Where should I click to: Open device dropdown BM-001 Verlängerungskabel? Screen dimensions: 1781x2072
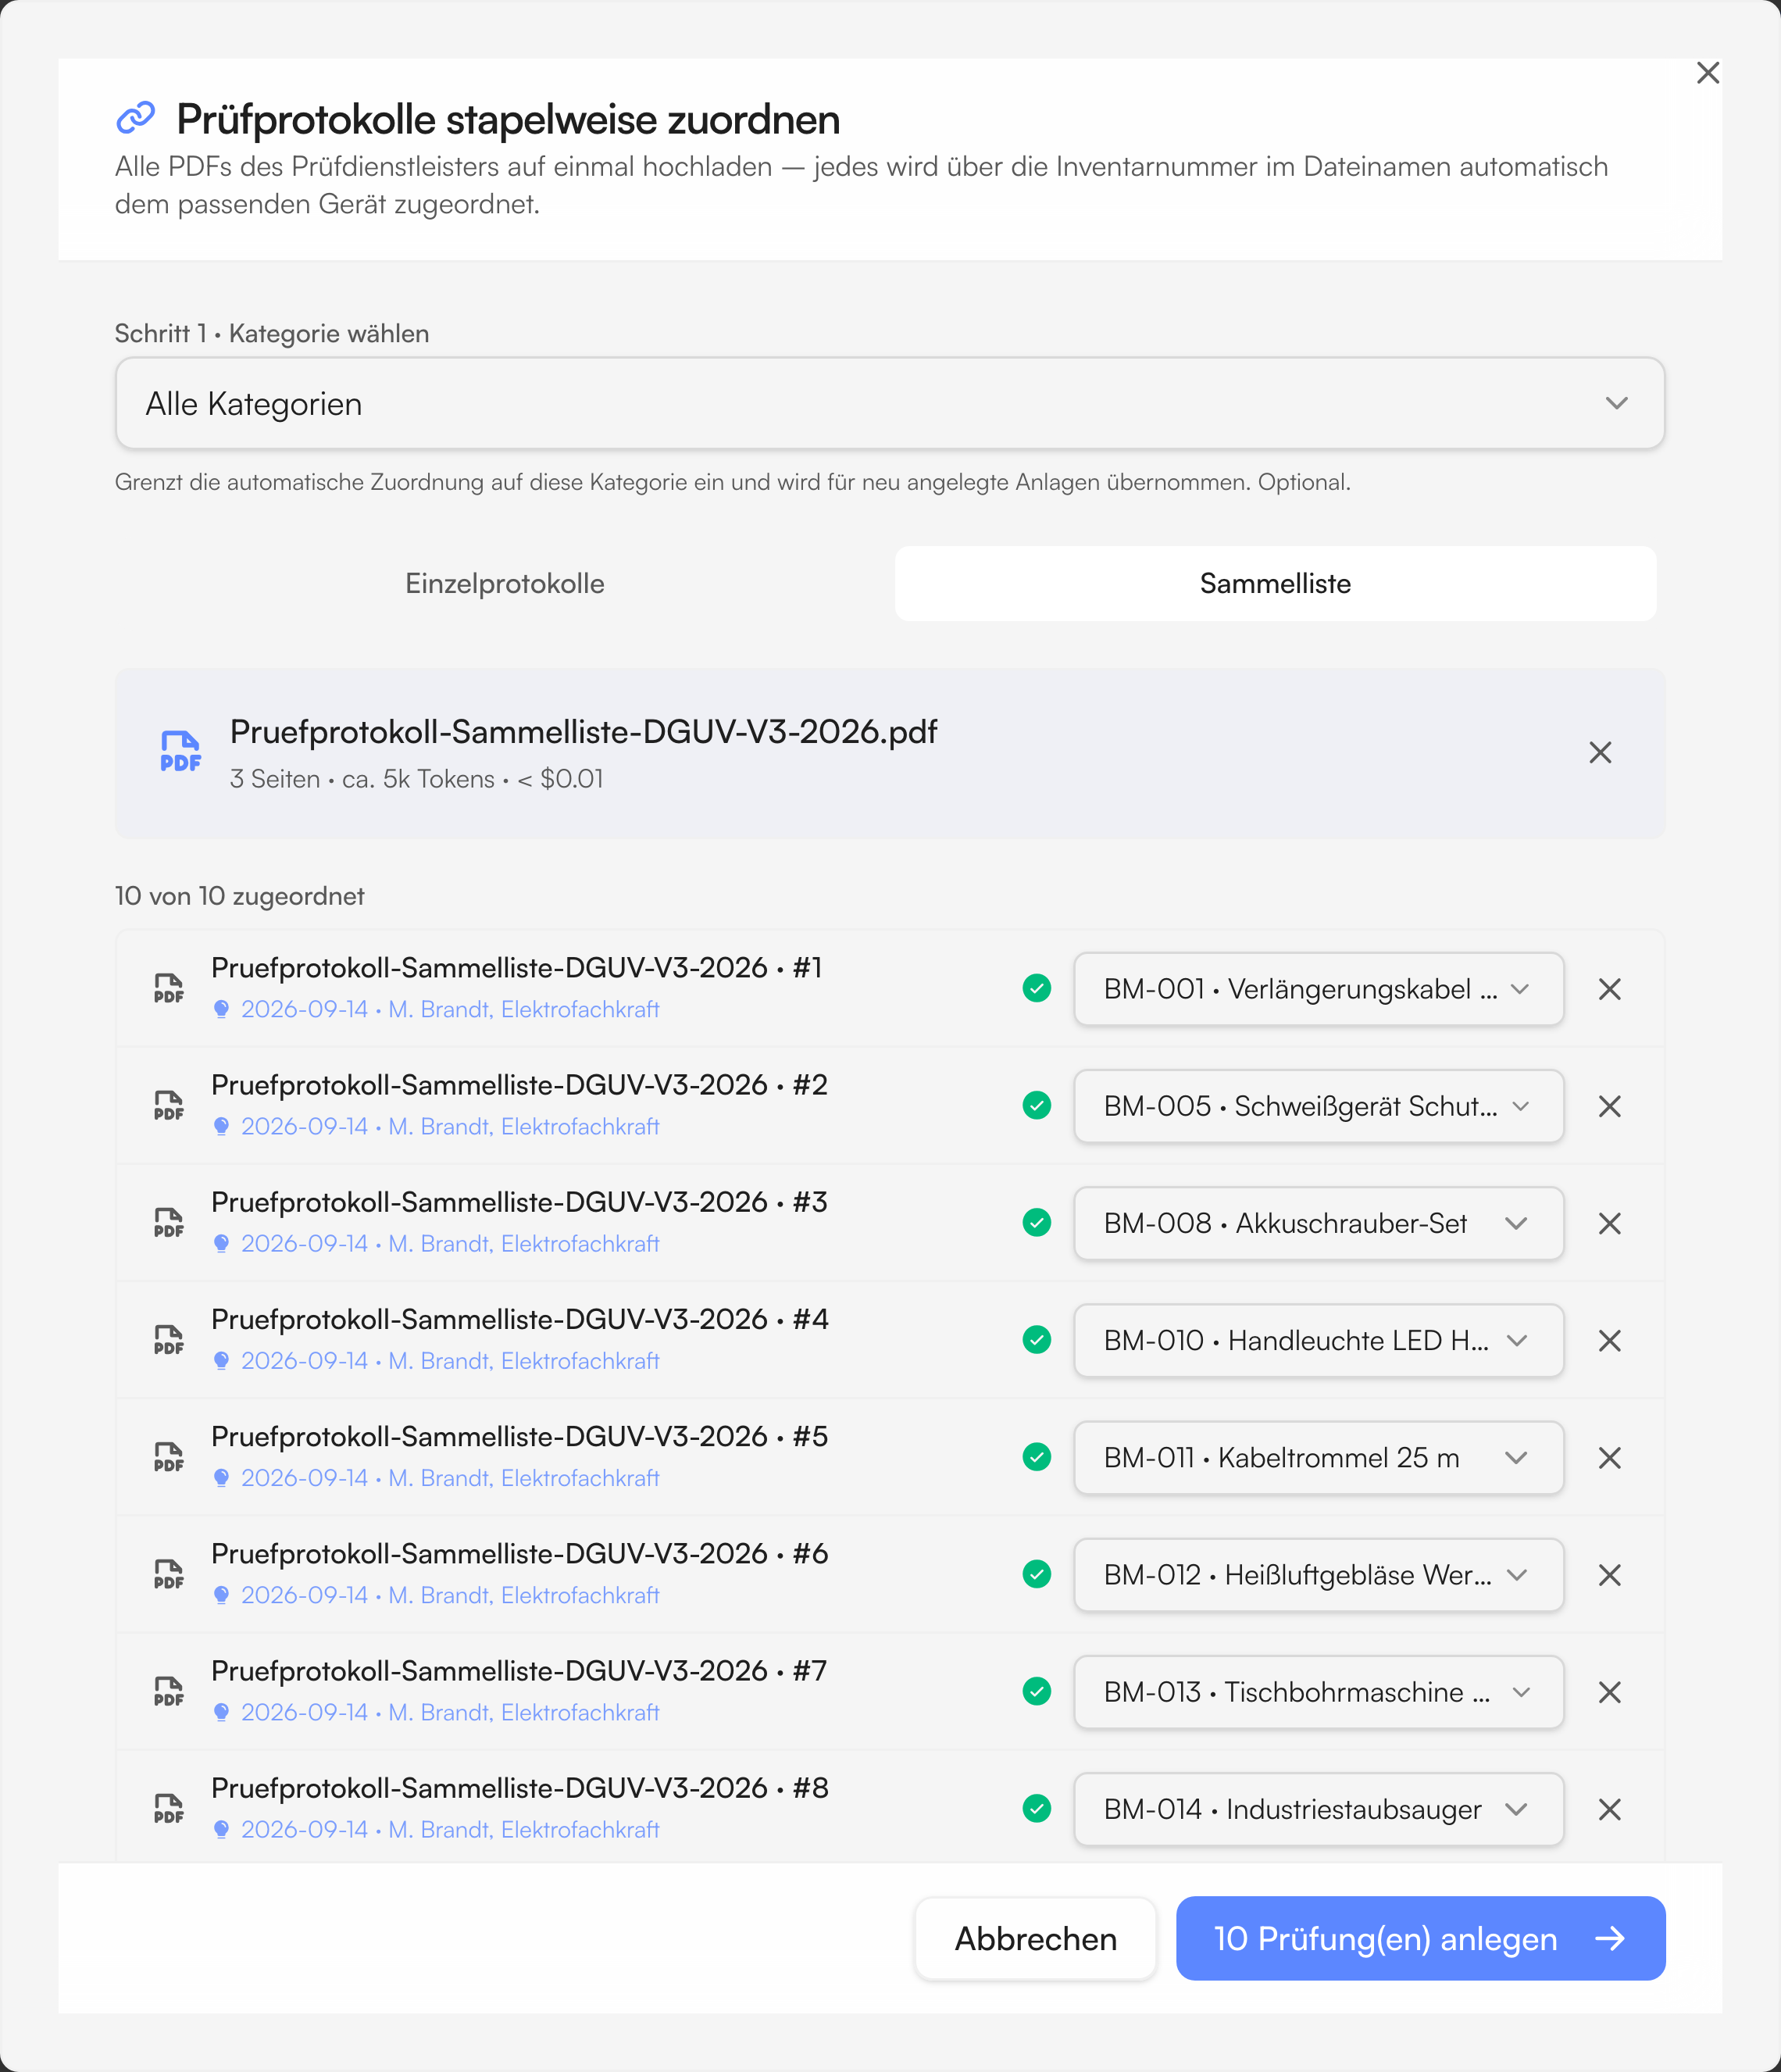(x=1318, y=989)
